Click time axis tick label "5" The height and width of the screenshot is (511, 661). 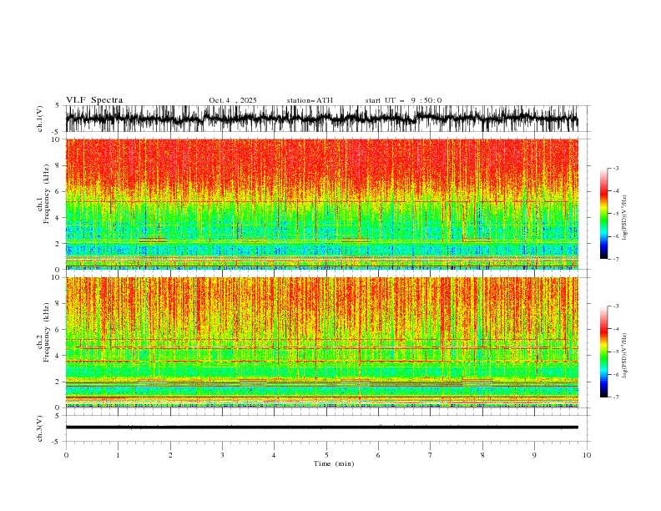(326, 455)
